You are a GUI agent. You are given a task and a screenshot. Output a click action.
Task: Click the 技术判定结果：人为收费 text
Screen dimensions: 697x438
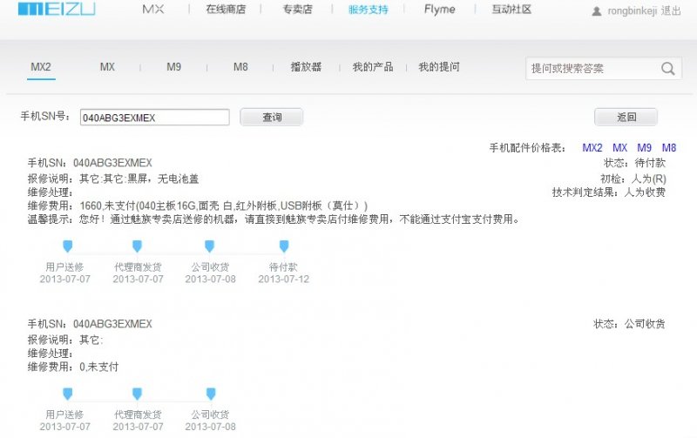[609, 192]
